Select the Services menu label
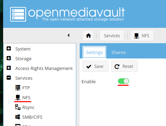The height and width of the screenshot is (126, 166). coord(24,78)
